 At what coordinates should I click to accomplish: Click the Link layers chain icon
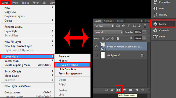[x=106, y=90]
